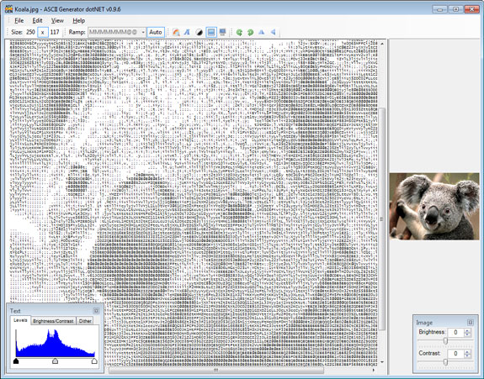This screenshot has width=484, height=379.
Task: Open the View menu
Action: click(57, 21)
